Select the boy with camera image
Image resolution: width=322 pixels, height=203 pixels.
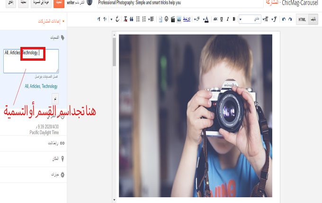tap(196, 116)
